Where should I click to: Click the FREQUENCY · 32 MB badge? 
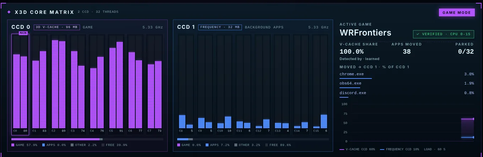tap(220, 27)
